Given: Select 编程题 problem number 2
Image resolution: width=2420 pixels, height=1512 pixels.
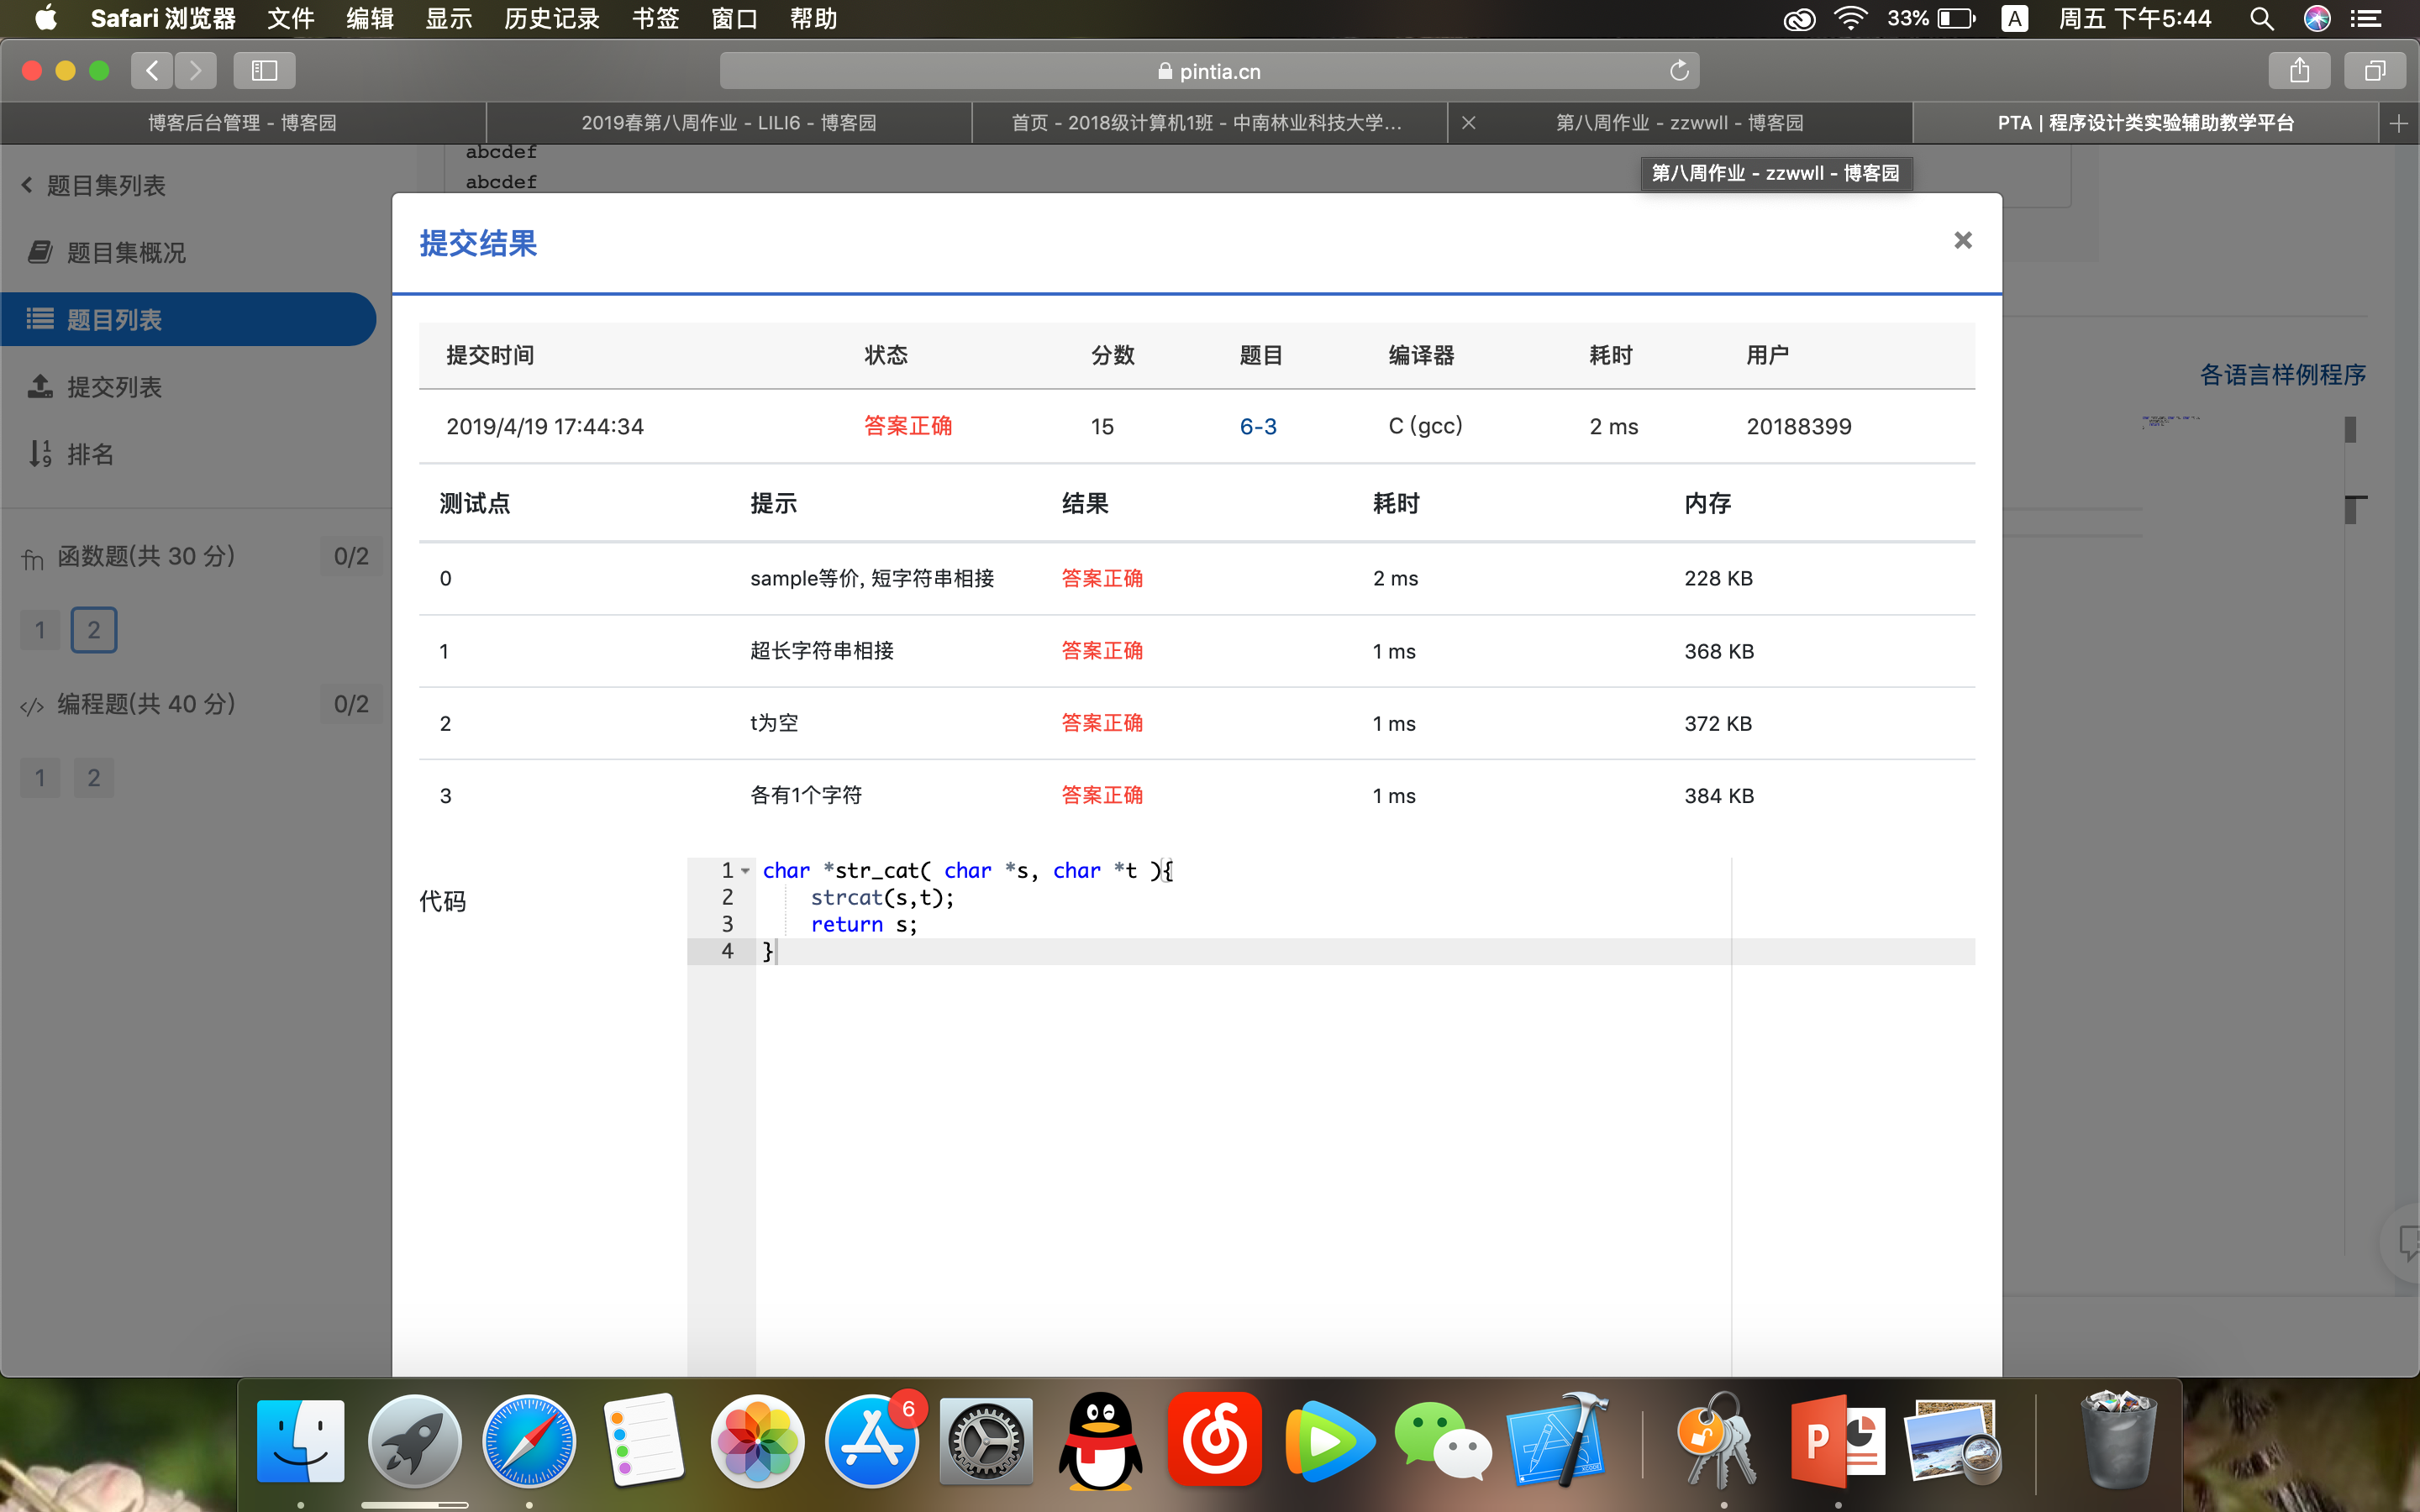Looking at the screenshot, I should point(94,778).
